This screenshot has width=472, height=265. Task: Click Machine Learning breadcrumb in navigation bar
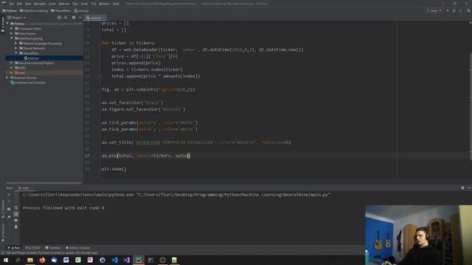[34, 11]
